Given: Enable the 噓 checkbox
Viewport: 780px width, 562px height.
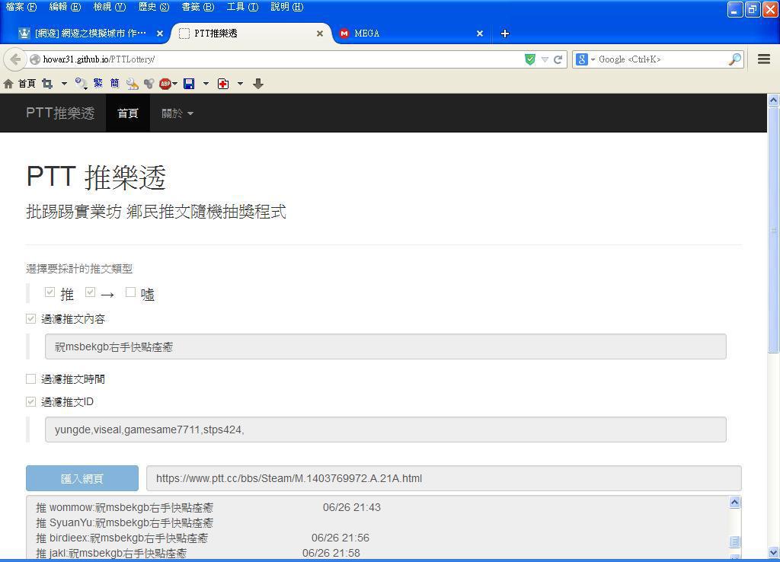Looking at the screenshot, I should pyautogui.click(x=130, y=292).
